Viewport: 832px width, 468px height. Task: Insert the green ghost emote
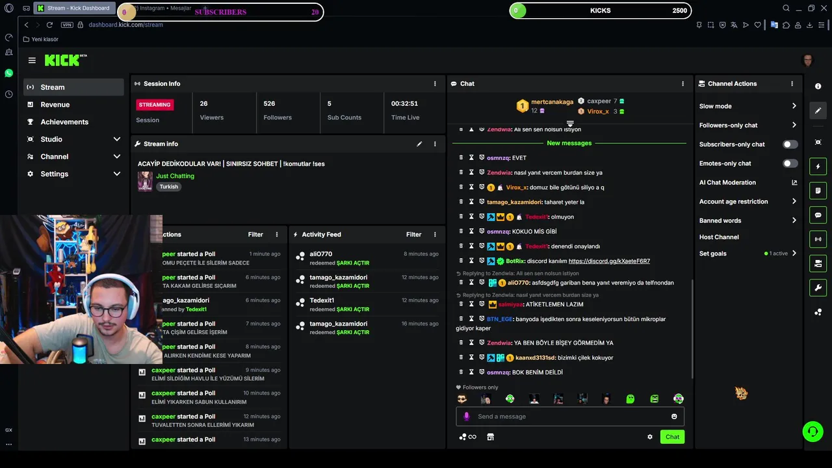coord(630,399)
